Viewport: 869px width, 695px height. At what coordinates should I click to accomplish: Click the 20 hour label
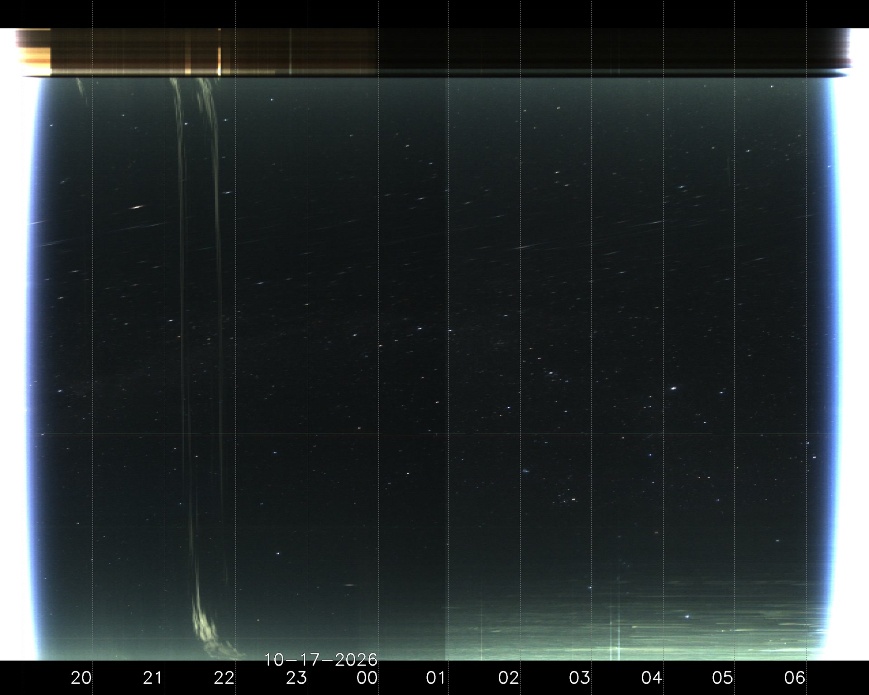tap(81, 677)
